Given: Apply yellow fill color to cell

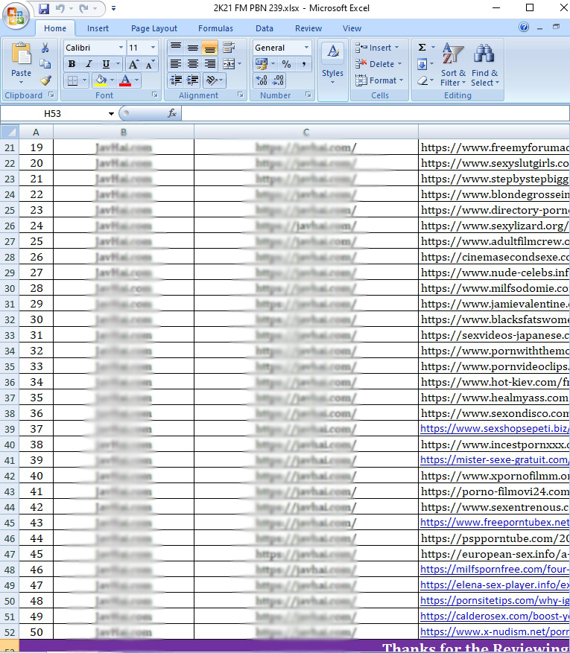Looking at the screenshot, I should [101, 80].
